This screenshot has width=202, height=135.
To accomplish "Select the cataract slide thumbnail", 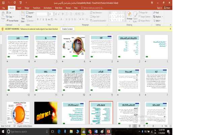I will tap(43, 112).
